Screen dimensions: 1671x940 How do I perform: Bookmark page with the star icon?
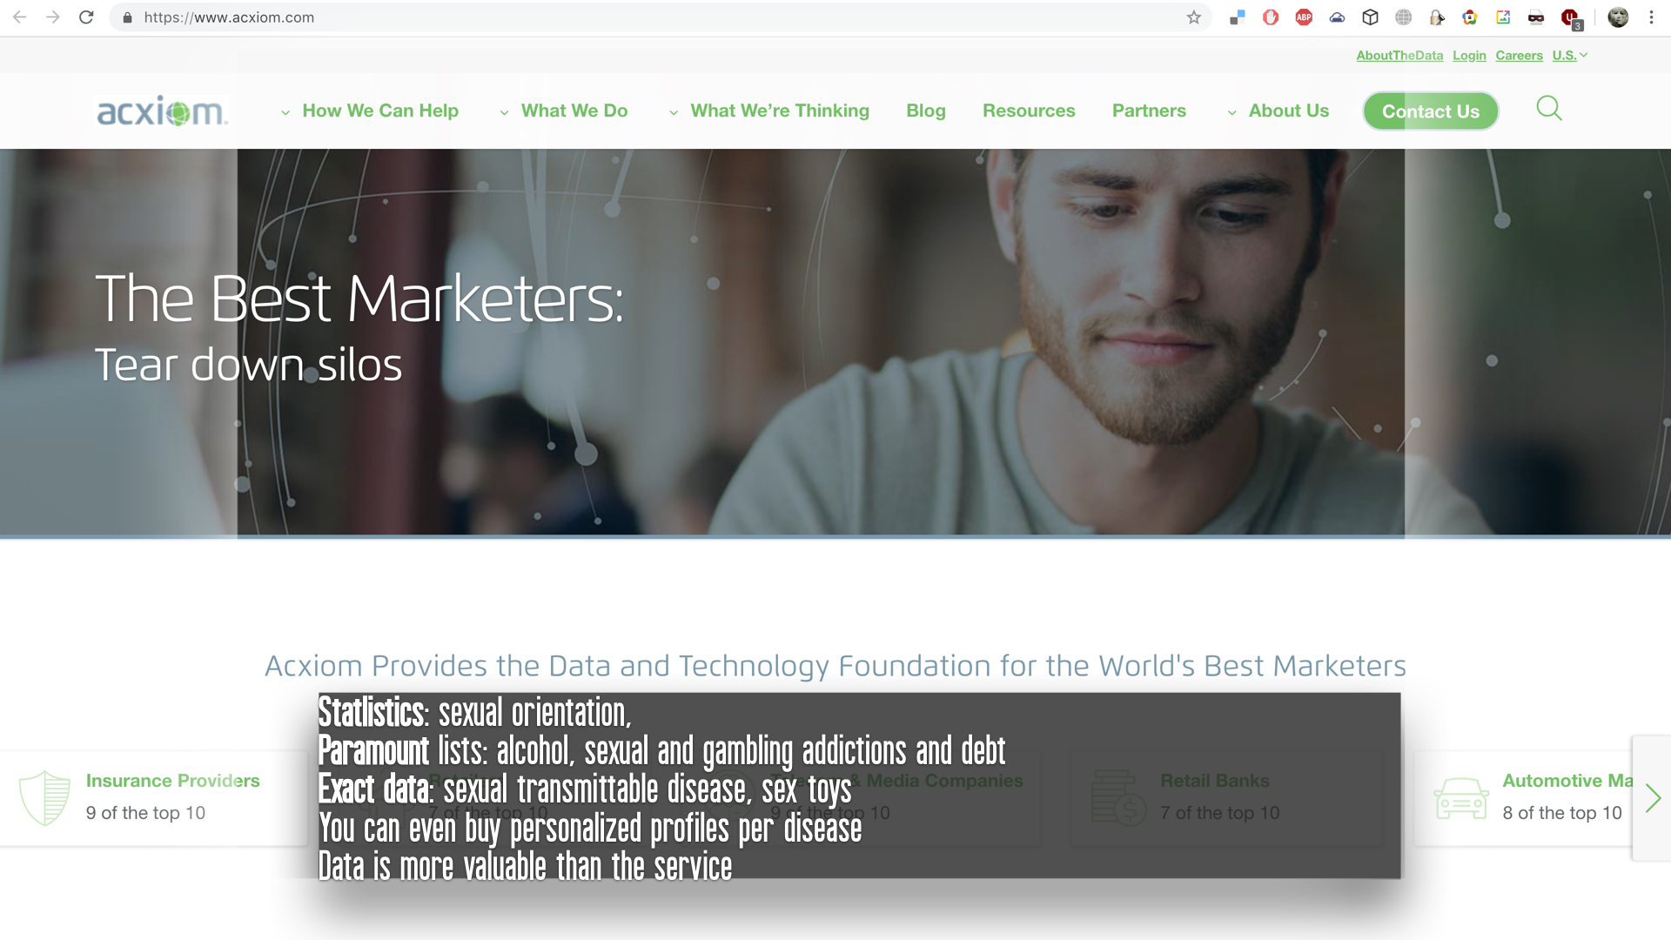pos(1193,17)
